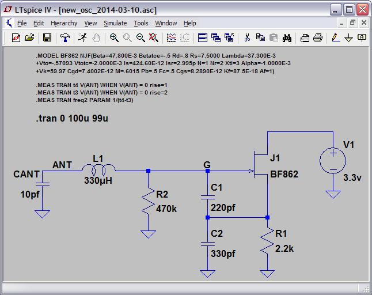Run simulation with running man icon
The height and width of the screenshot is (295, 372).
pyautogui.click(x=82, y=37)
